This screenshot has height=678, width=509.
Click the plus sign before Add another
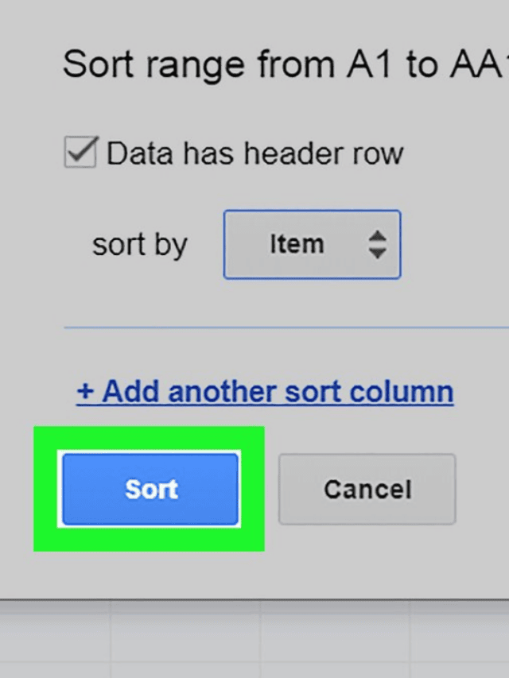coord(85,391)
